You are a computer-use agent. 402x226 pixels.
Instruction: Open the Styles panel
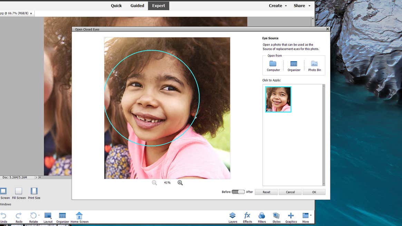coord(276,217)
